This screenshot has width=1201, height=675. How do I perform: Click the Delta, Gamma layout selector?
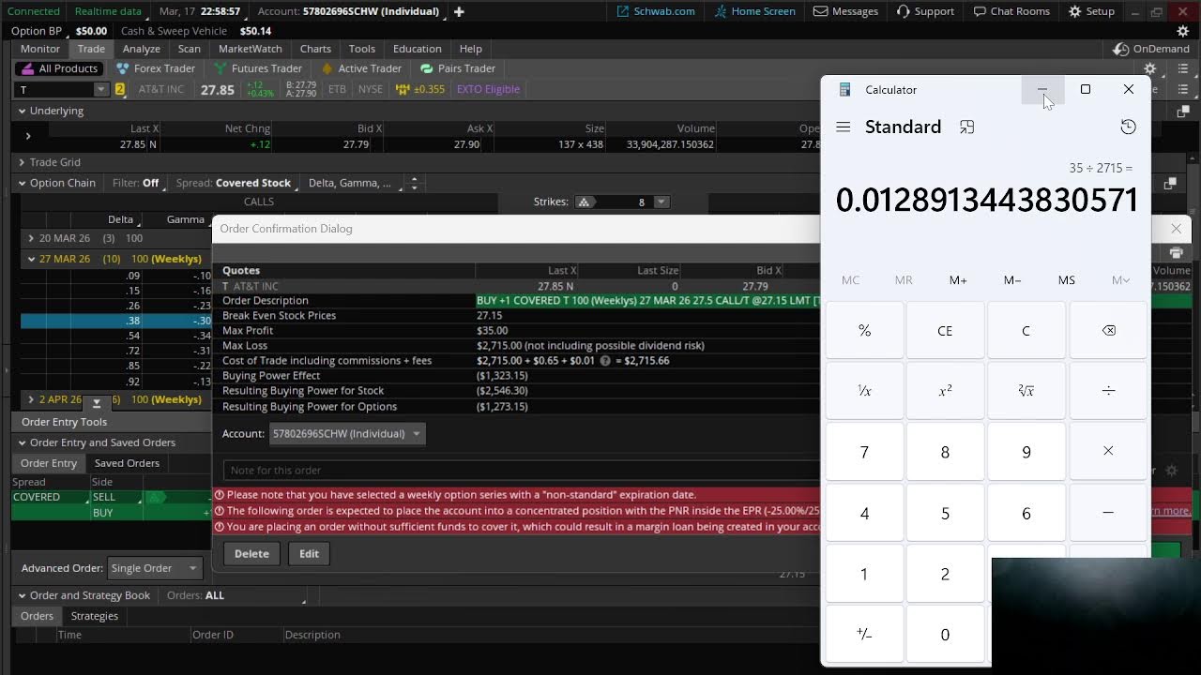tap(350, 183)
